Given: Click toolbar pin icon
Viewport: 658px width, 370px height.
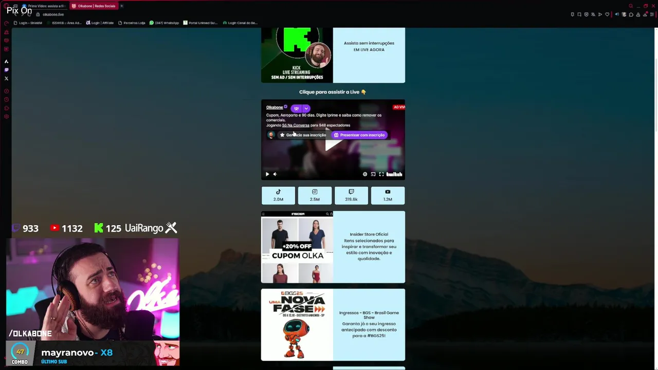Looking at the screenshot, I should tap(573, 14).
